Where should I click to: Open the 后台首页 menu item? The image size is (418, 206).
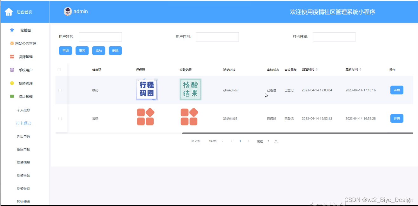24,12
